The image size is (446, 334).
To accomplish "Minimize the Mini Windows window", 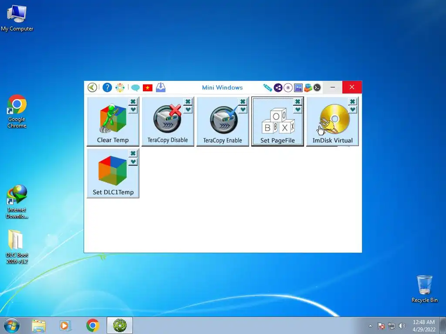I will (333, 87).
